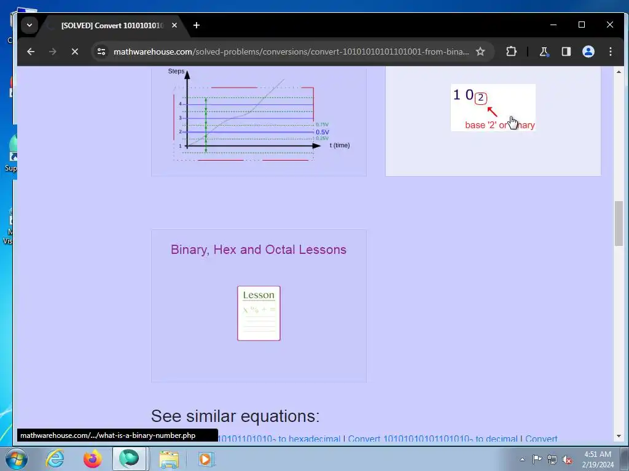The width and height of the screenshot is (629, 471).
Task: Minimize the browser window
Action: pyautogui.click(x=553, y=25)
